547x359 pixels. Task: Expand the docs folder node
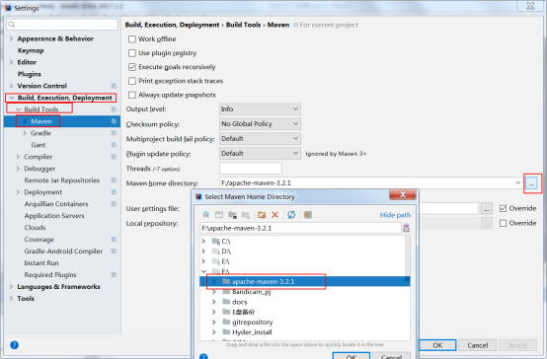[x=214, y=302]
